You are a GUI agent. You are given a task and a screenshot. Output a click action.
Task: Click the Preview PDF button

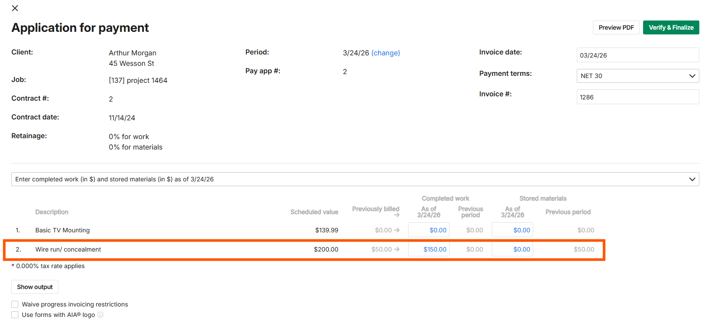click(616, 27)
